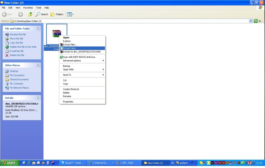The image size is (265, 168).
Task: Go forward using the Forward arrow
Action: tap(20, 15)
